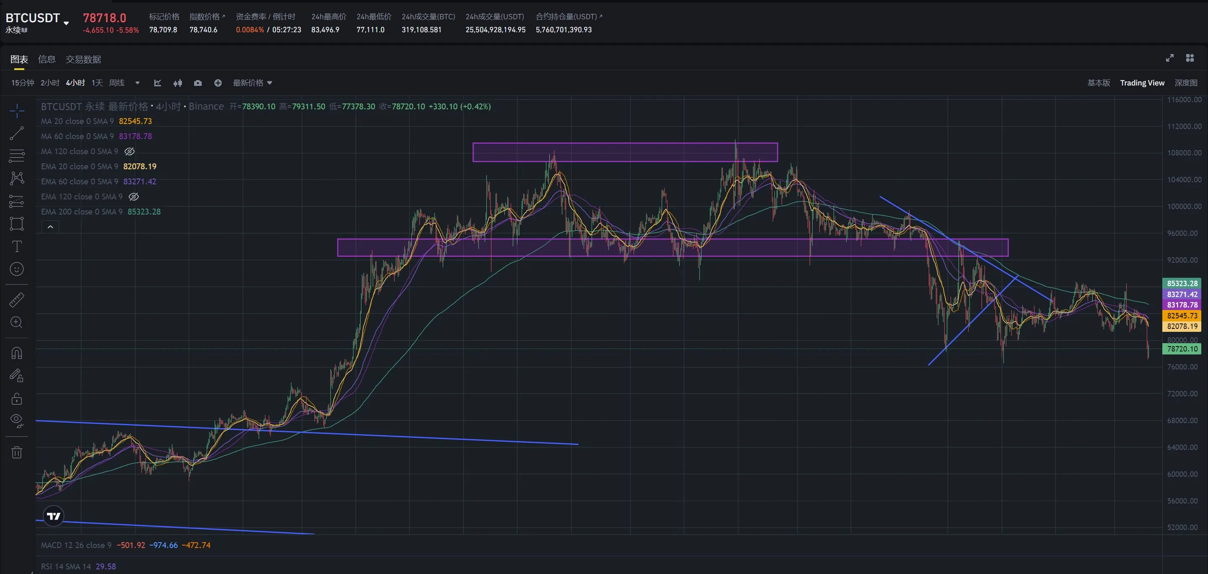Switch to the 信息 tab
1208x574 pixels.
47,59
